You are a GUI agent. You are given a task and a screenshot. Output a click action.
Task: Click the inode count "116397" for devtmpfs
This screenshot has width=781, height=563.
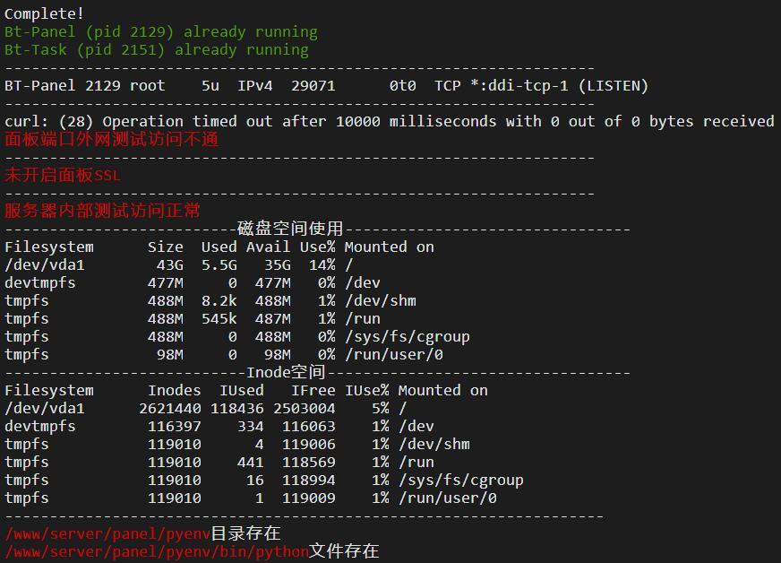point(175,427)
